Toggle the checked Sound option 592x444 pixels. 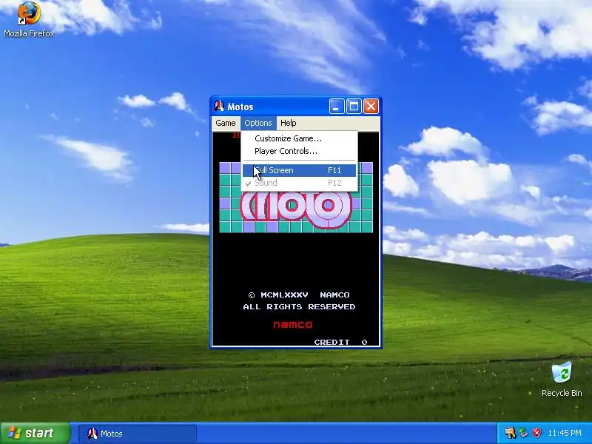coord(299,183)
